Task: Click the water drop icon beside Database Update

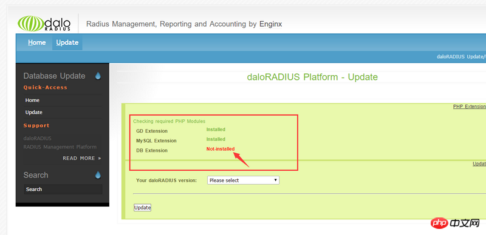Action: (x=98, y=76)
